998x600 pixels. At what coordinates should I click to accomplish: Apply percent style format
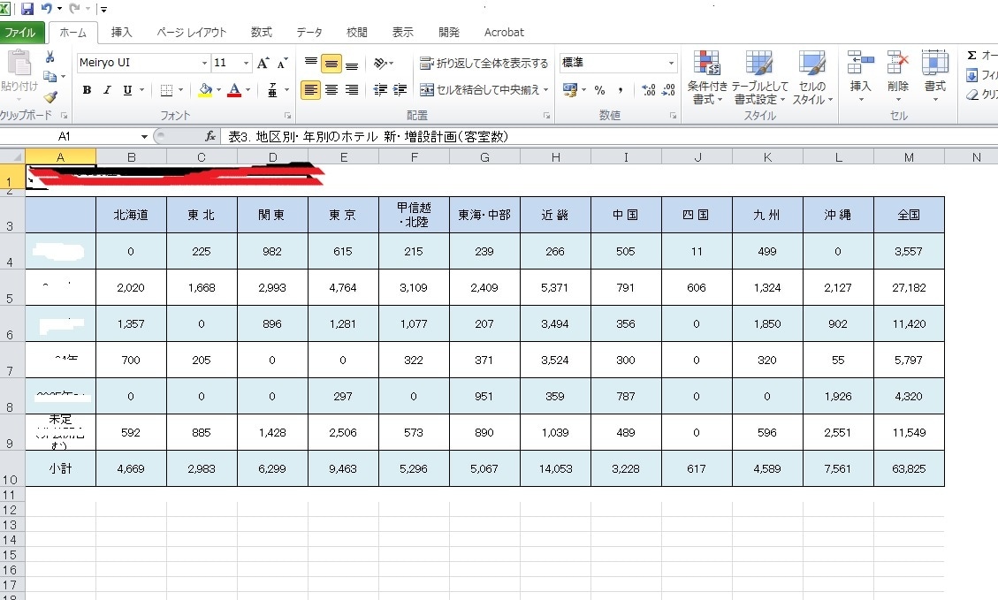point(599,90)
